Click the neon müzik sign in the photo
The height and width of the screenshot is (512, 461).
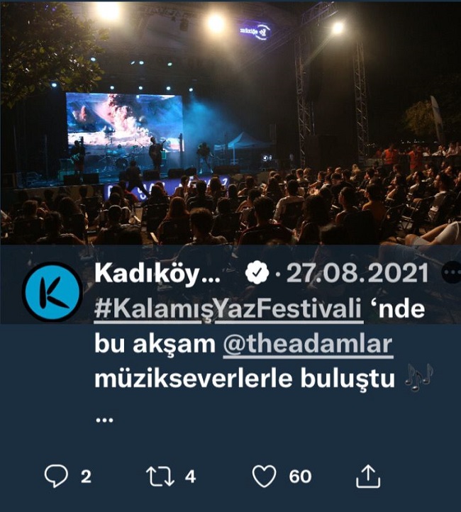[x=255, y=31]
